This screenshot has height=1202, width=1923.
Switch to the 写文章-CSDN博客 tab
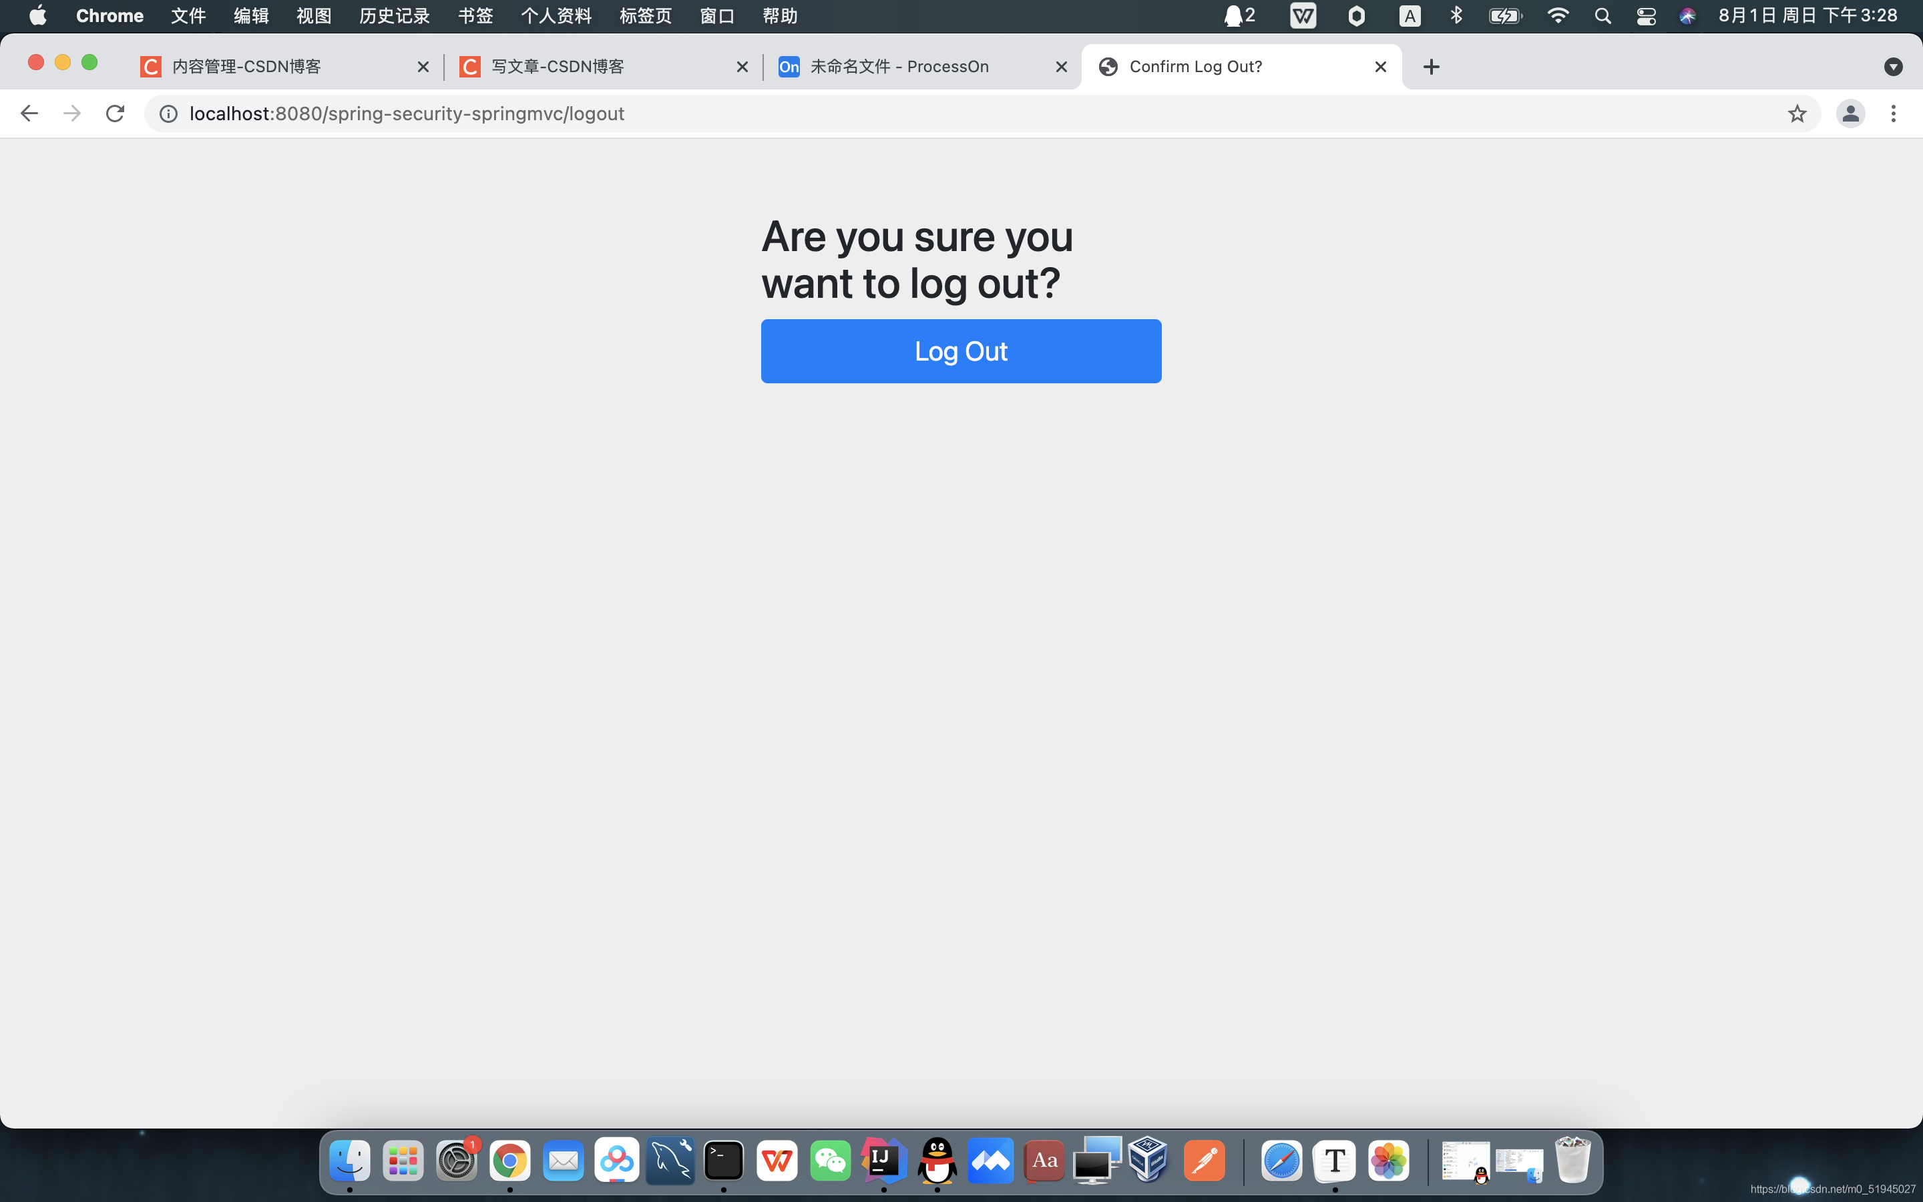558,67
